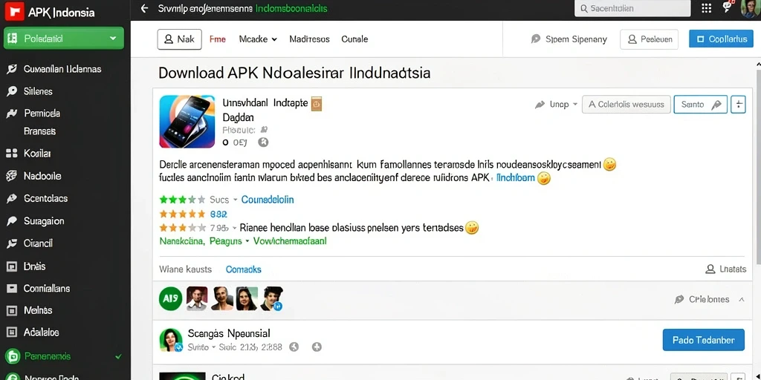Click the green Pemenemds icon

(12, 357)
